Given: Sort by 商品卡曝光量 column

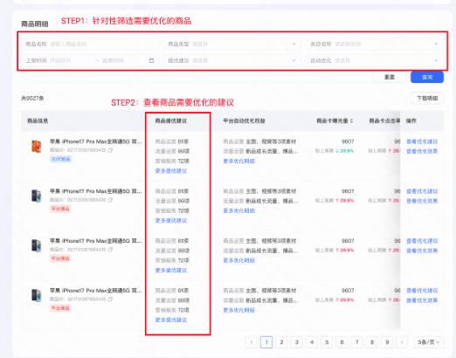Looking at the screenshot, I should tap(351, 120).
